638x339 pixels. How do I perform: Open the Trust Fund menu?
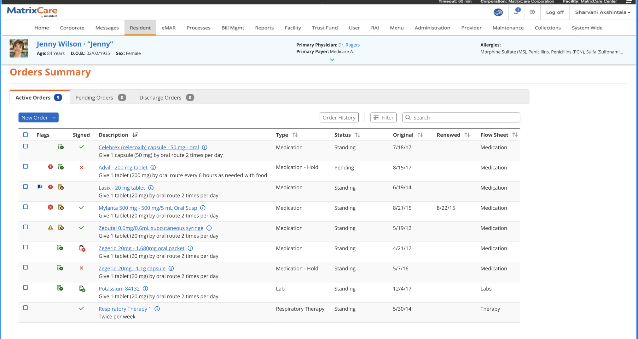coord(325,28)
